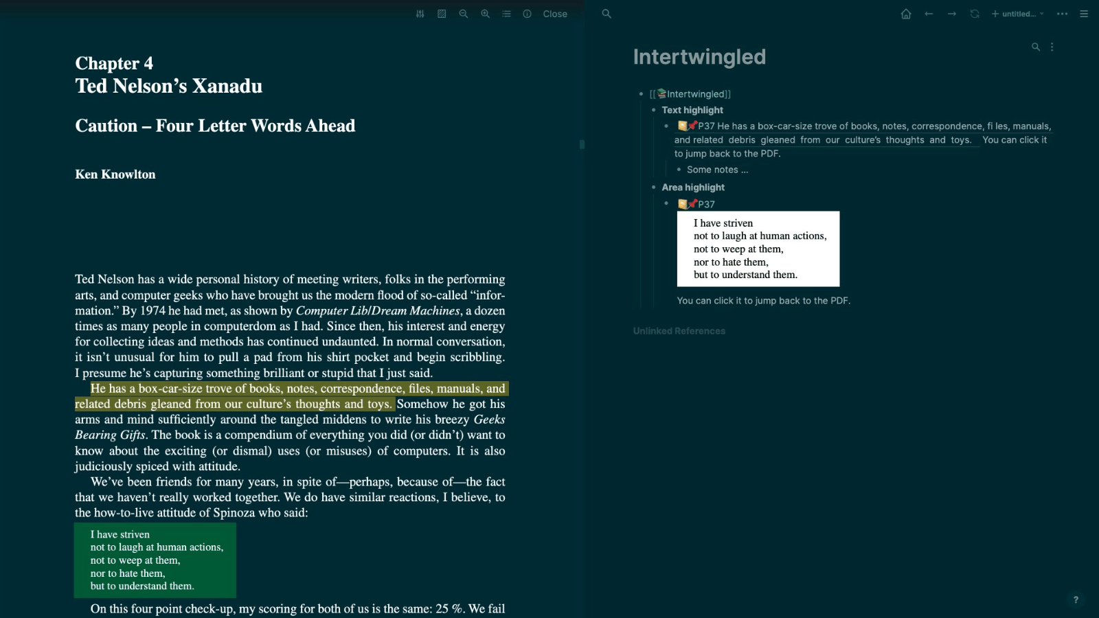
Task: Open PDF viewer settings sliders icon
Action: (420, 14)
